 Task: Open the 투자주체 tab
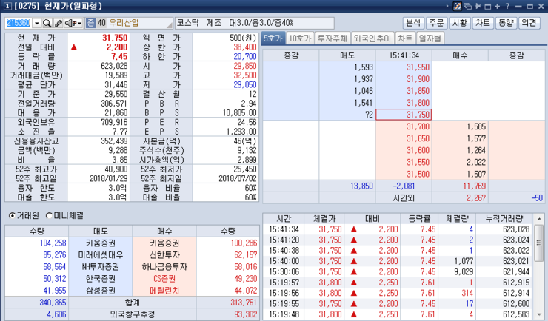pos(333,38)
